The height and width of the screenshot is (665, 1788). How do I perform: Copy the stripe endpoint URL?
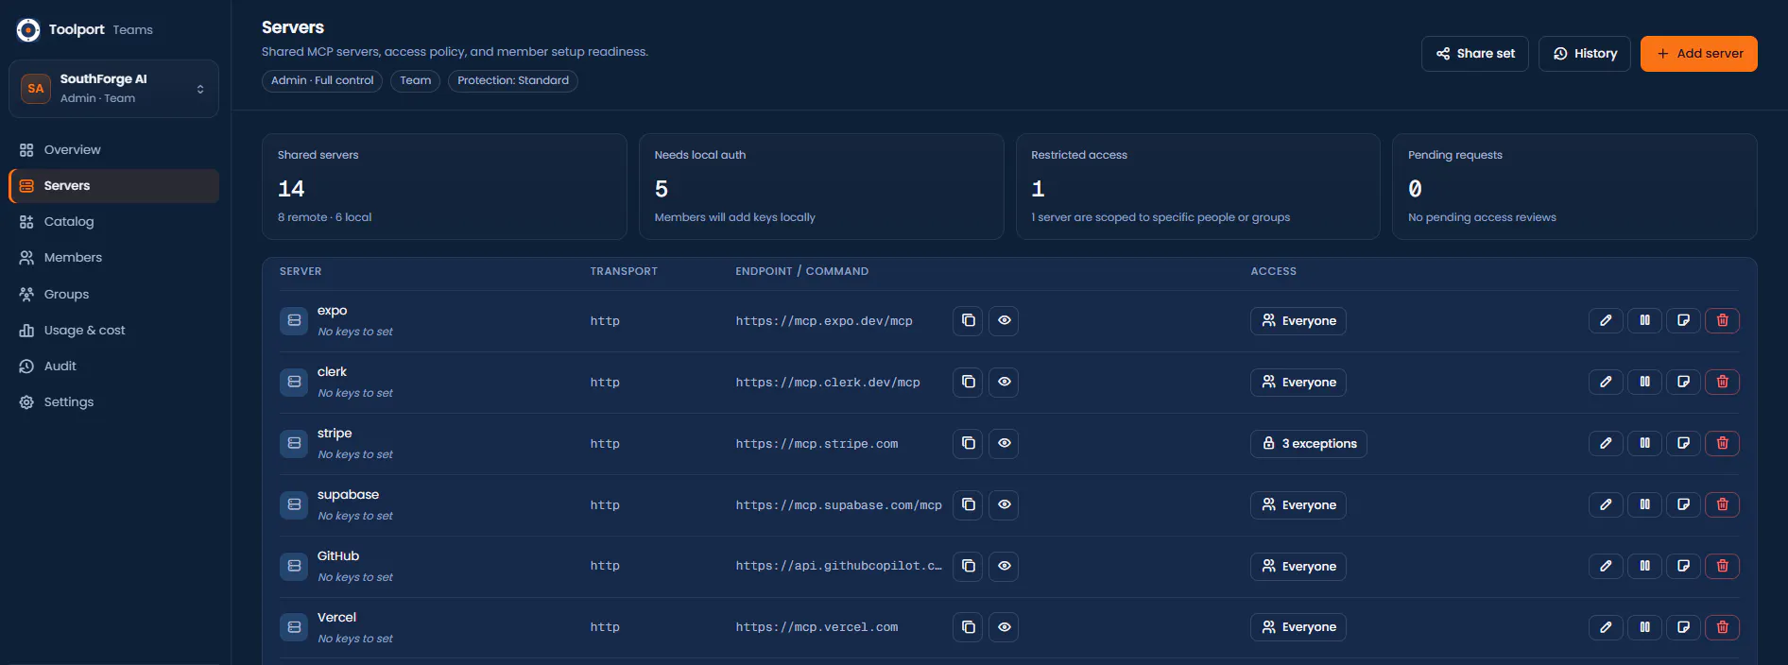(968, 443)
